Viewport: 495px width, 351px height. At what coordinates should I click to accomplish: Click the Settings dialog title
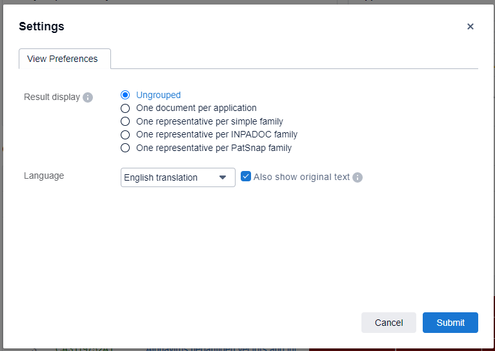41,26
